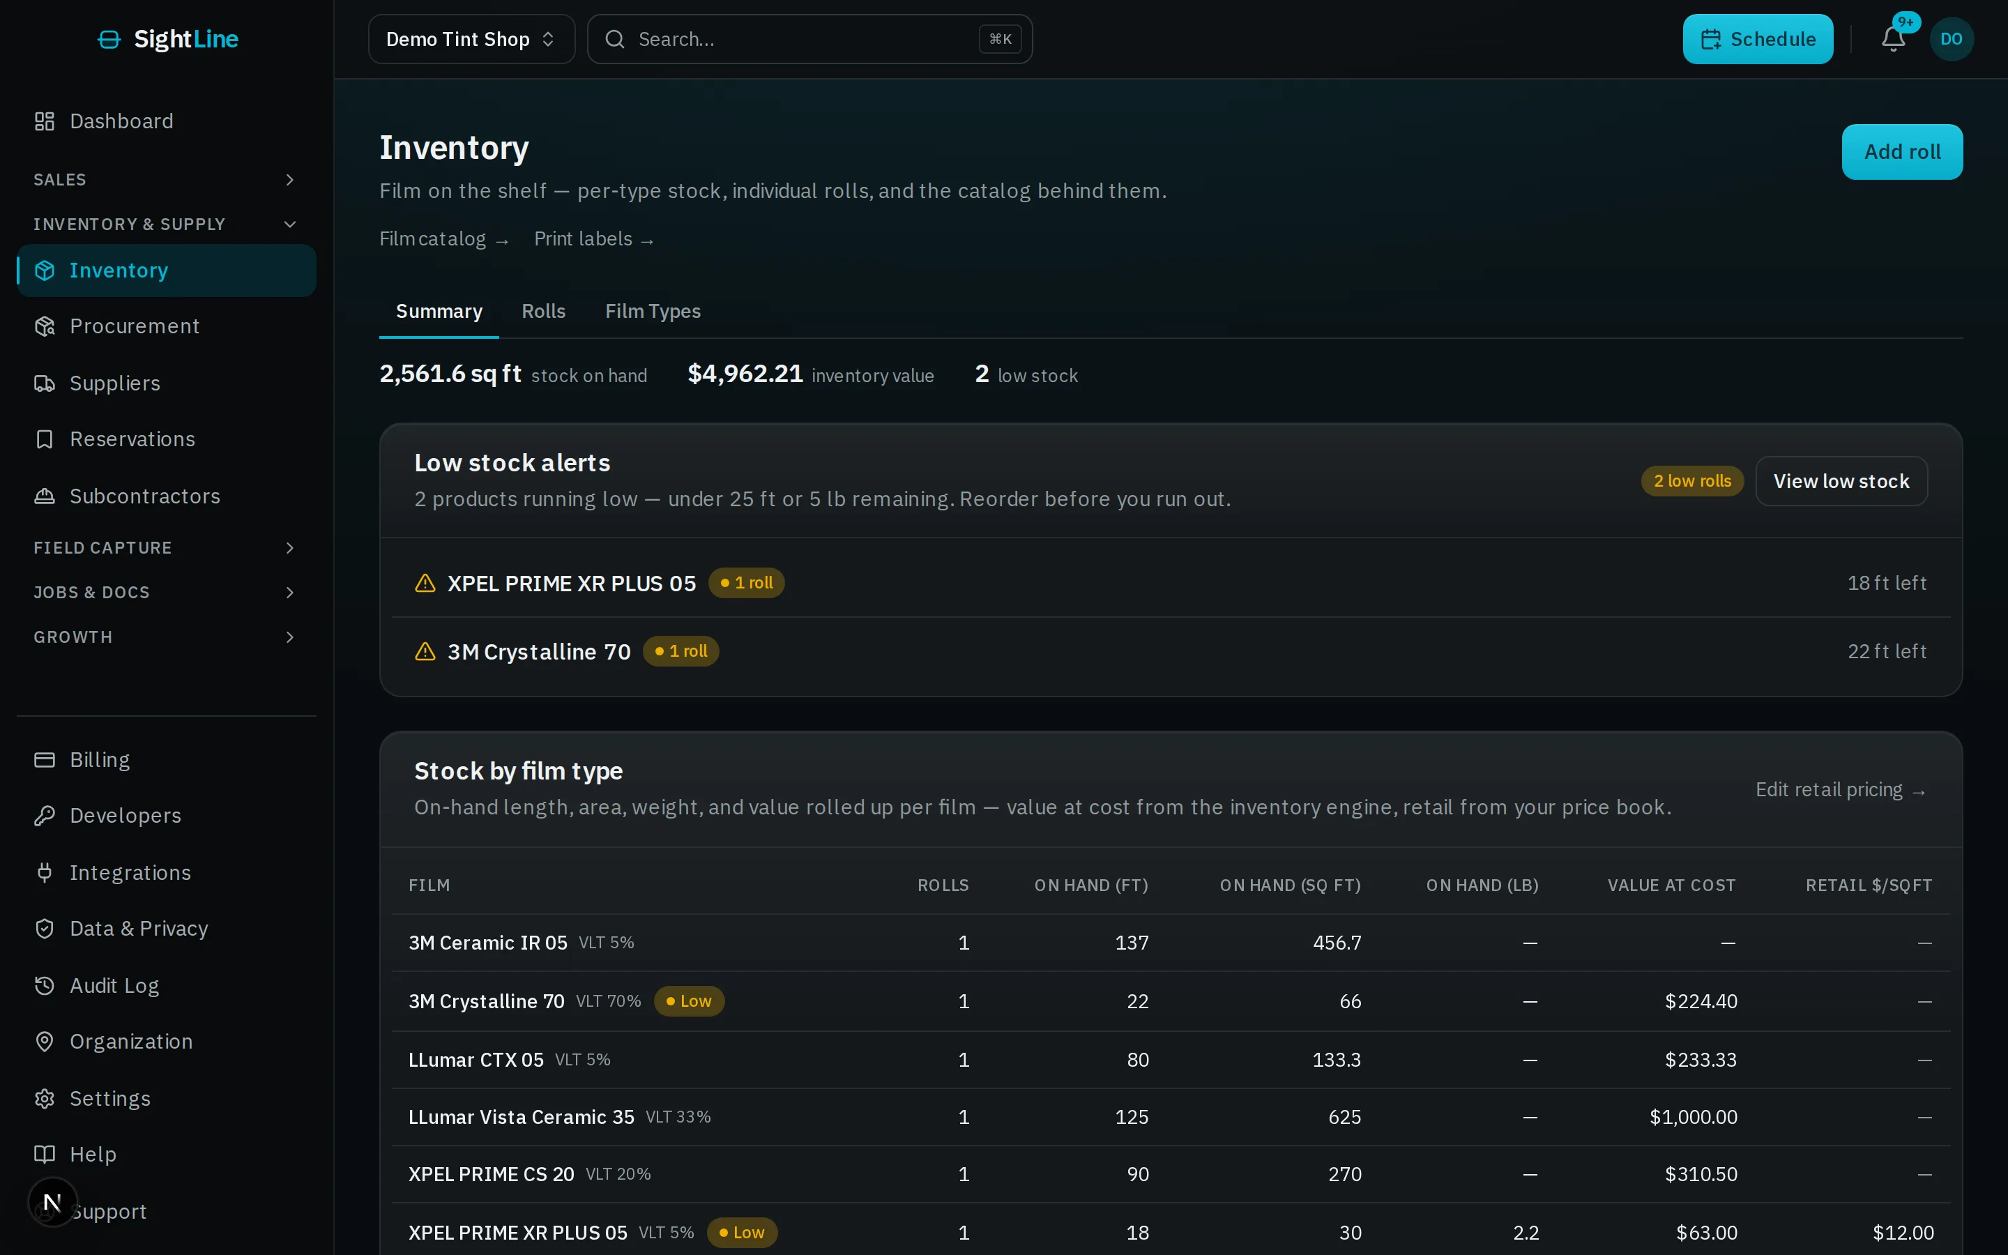Image resolution: width=2008 pixels, height=1255 pixels.
Task: Click the 2 low rolls badge
Action: (x=1692, y=481)
